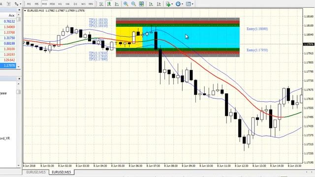Switch to W1 timeframe

pyautogui.click(x=83, y=4)
